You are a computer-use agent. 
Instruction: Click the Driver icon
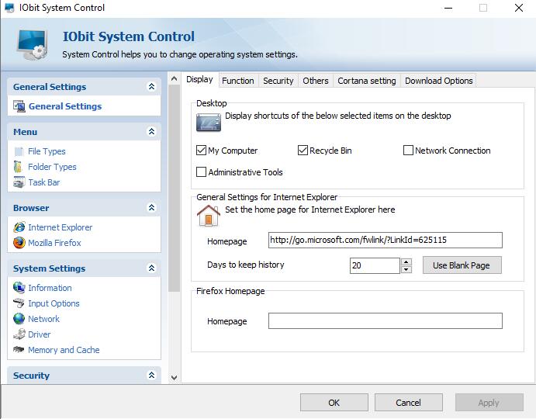(x=19, y=334)
